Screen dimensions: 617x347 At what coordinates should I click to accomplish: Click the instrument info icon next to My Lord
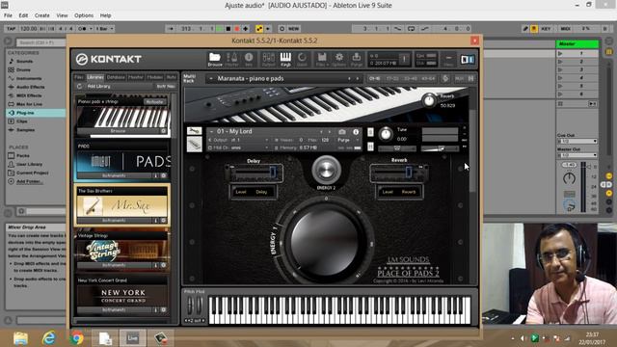click(356, 132)
